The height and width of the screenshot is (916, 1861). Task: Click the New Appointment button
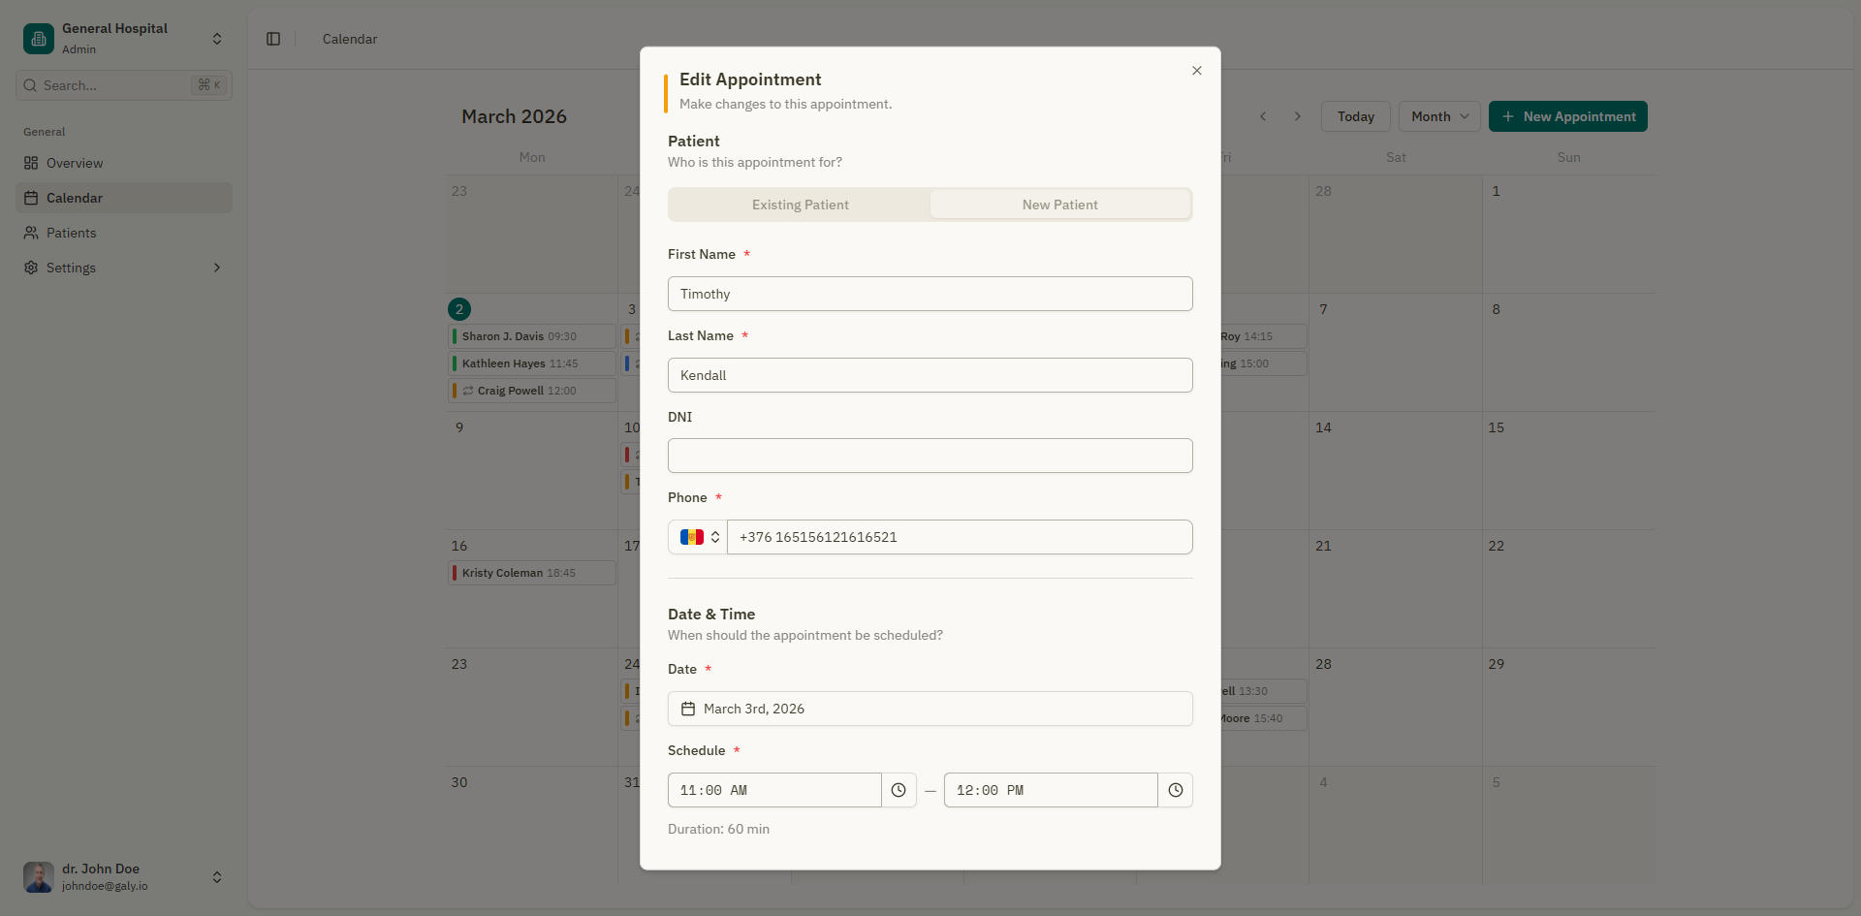point(1567,116)
